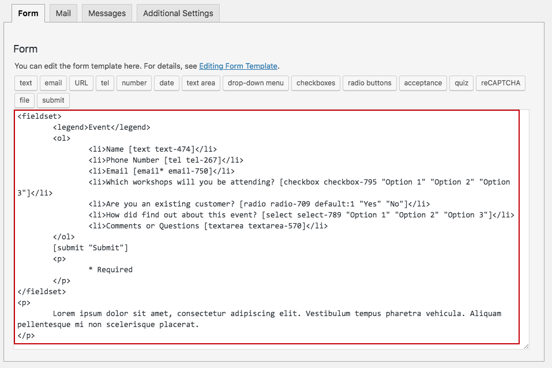Add a URL field tag

coord(81,83)
